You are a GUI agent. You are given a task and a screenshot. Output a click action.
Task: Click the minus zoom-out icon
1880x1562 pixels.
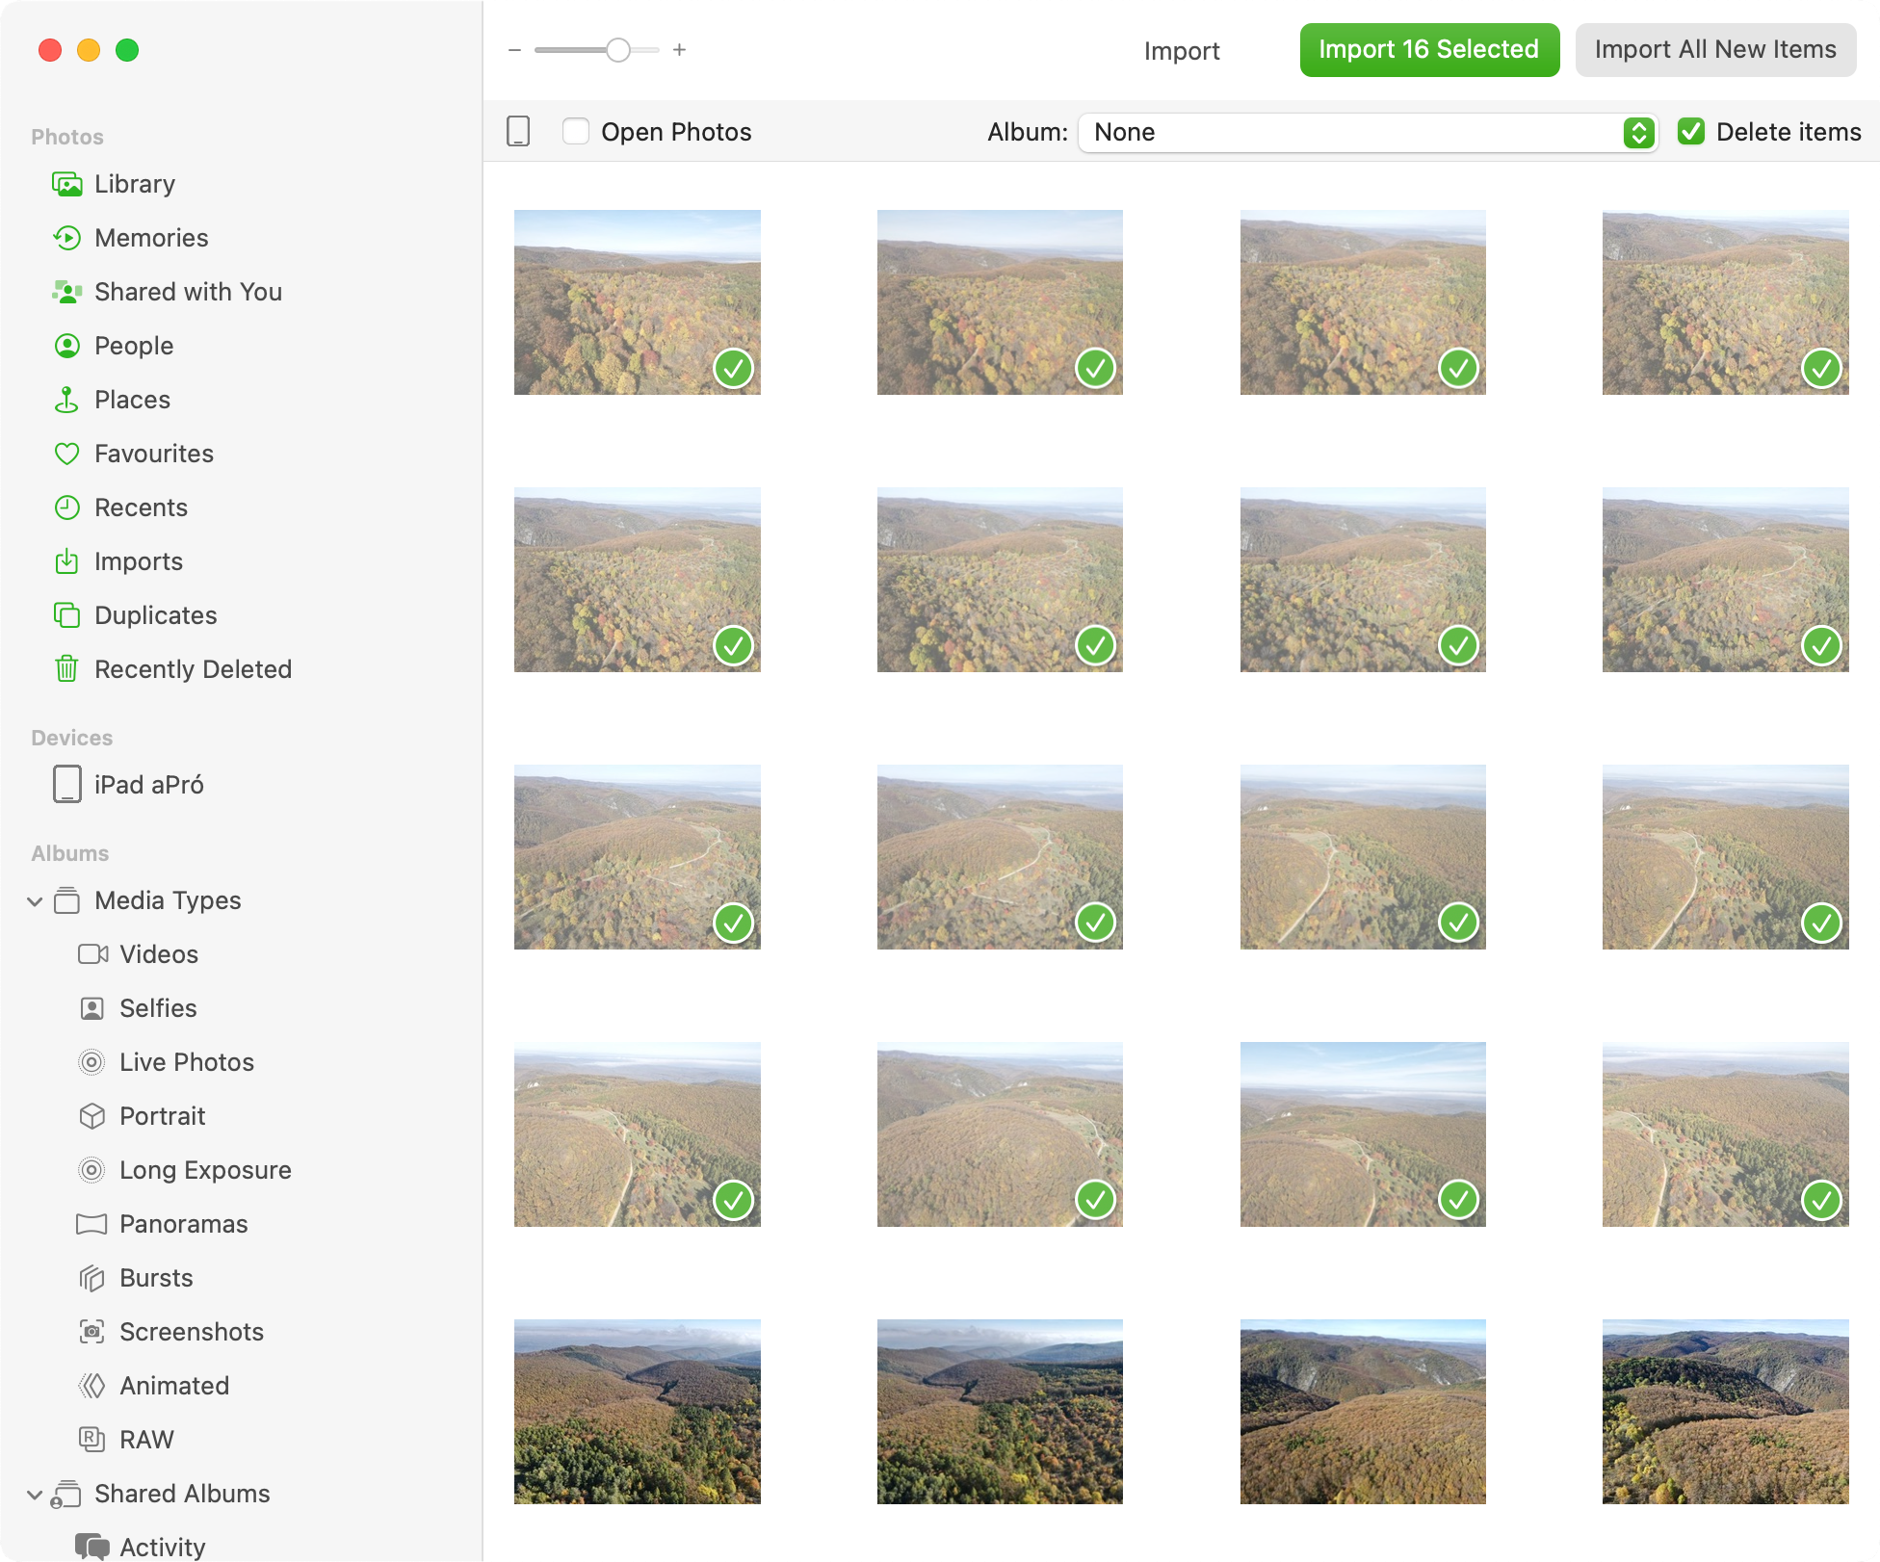tap(514, 50)
